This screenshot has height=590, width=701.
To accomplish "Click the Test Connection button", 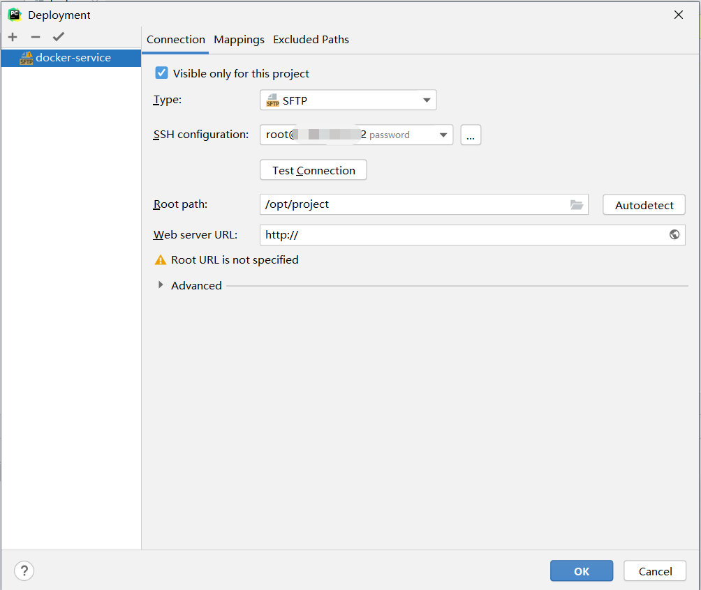I will (313, 170).
